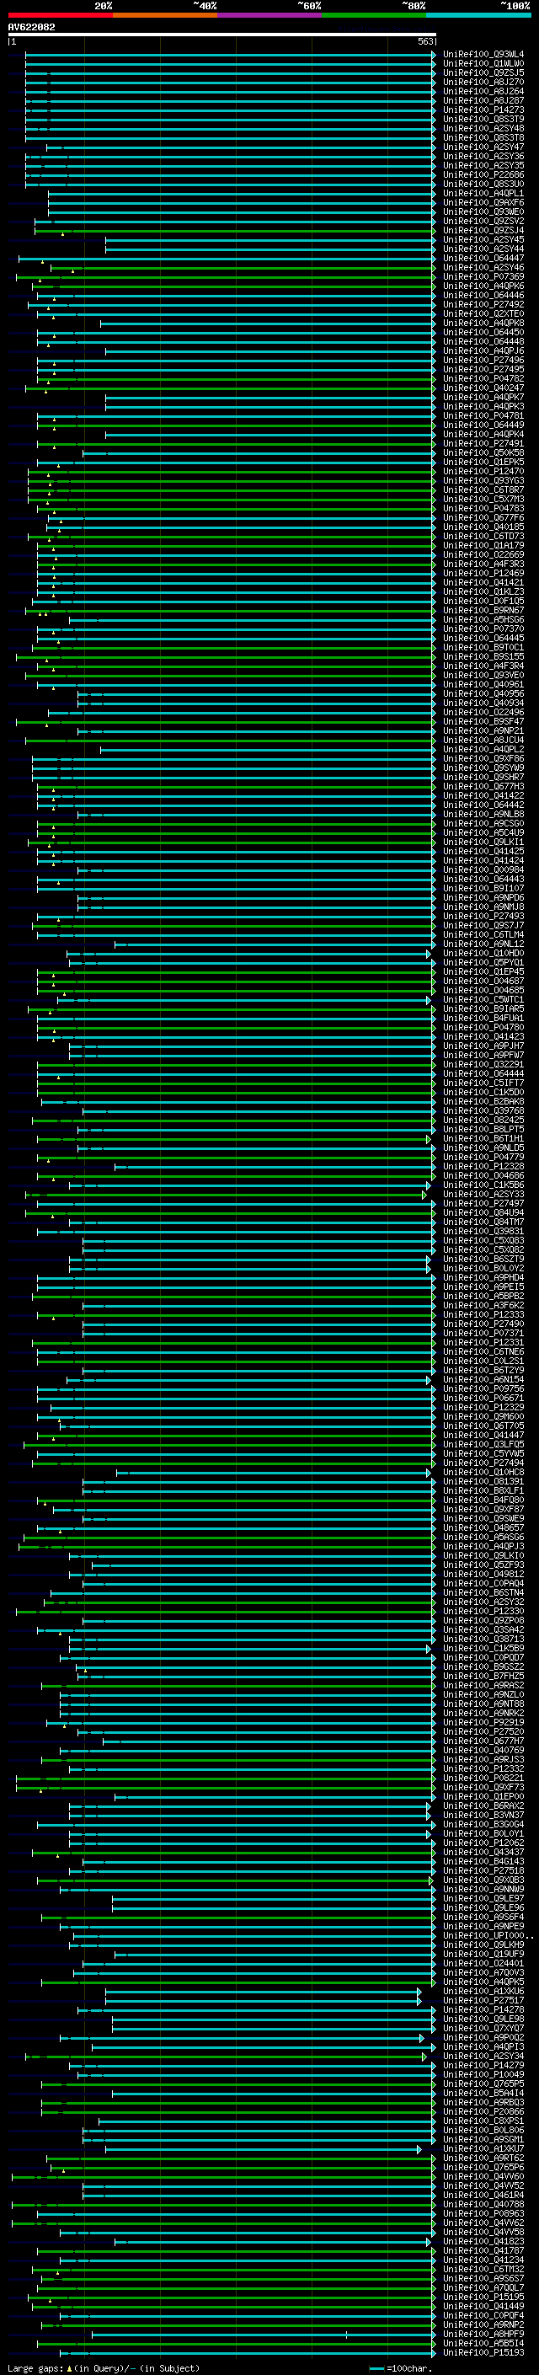Click the cyan ~100% identity legend bar
The height and width of the screenshot is (2375, 539).
point(478,15)
